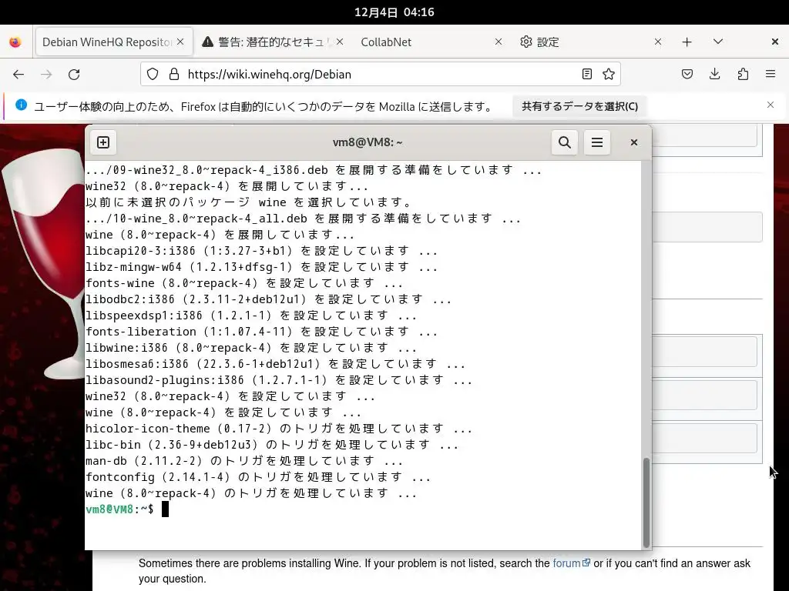Go back with the browser back arrow

tap(18, 75)
